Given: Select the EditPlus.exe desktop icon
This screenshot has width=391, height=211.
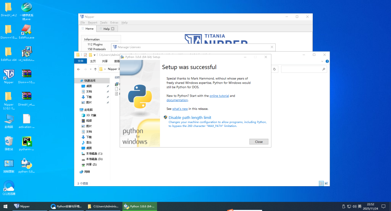Looking at the screenshot, I should click(26, 30).
